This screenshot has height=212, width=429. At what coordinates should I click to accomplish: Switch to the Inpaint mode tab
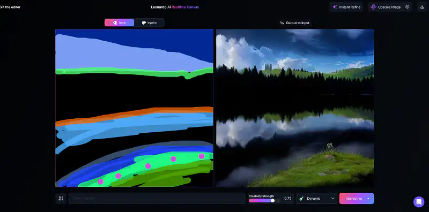pos(149,22)
